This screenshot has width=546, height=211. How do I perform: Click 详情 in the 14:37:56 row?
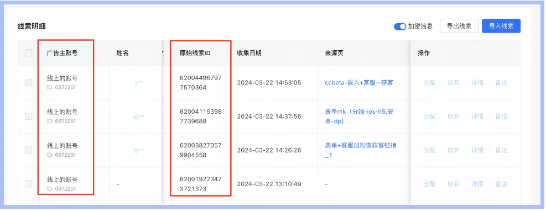coord(477,117)
